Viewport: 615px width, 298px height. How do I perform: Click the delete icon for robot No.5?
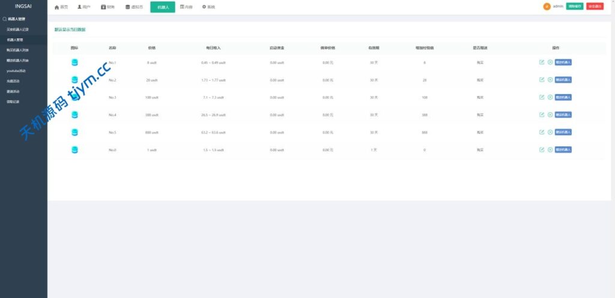[x=550, y=132]
